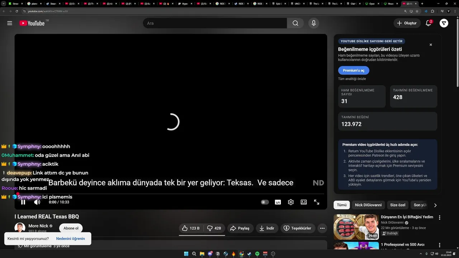Seek using the video progress bar
The height and width of the screenshot is (258, 459).
click(171, 194)
